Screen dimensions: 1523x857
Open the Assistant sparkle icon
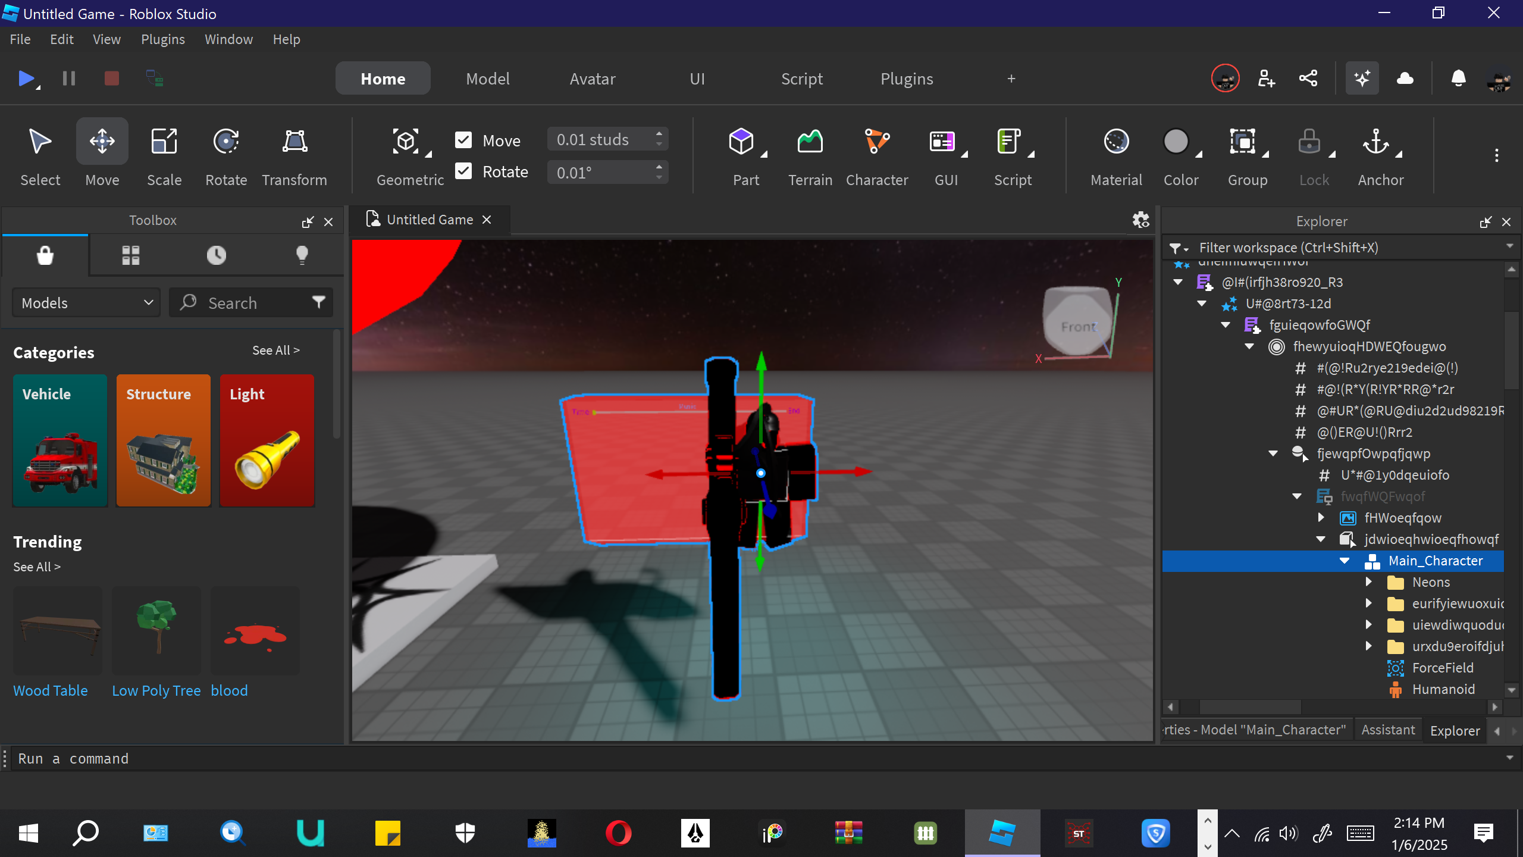[1362, 79]
